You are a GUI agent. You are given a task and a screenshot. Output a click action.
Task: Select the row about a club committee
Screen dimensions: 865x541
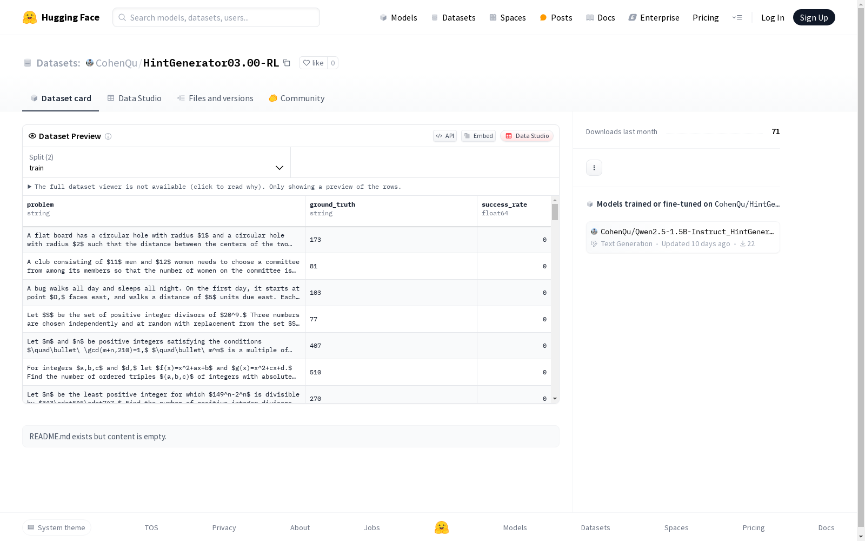click(287, 266)
